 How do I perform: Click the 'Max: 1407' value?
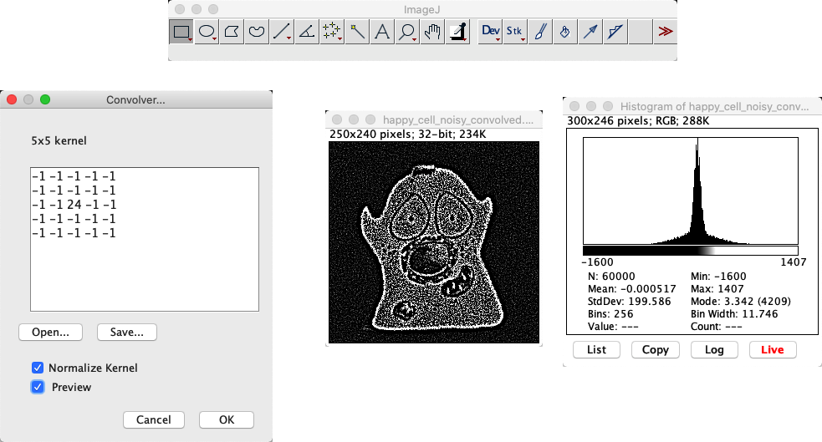(x=717, y=289)
